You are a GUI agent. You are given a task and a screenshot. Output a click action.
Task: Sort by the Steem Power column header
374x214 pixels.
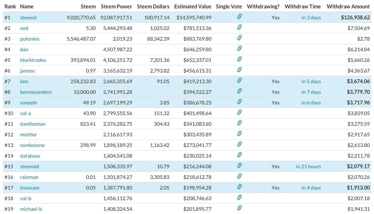116,6
